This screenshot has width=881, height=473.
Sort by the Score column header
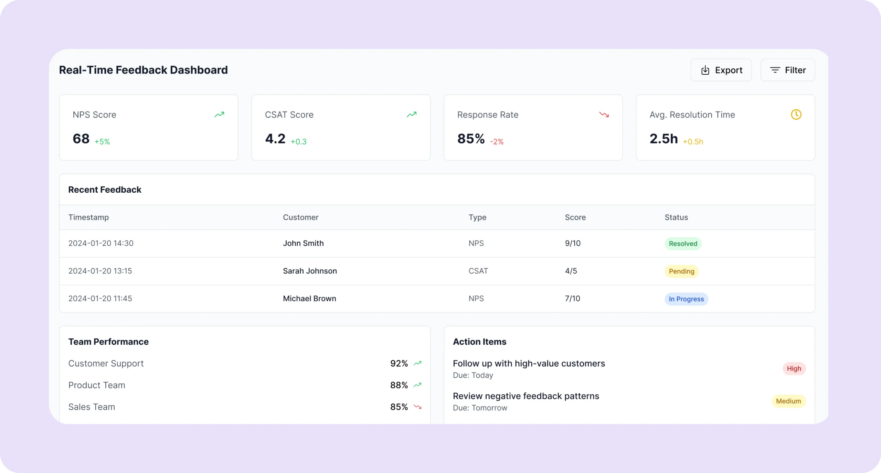pyautogui.click(x=575, y=217)
